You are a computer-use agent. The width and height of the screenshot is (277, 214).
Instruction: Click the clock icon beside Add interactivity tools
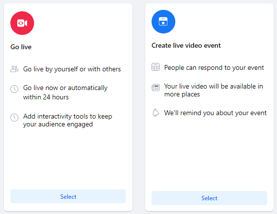tap(14, 118)
